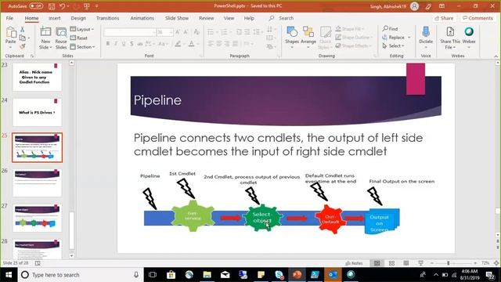This screenshot has width=501, height=282.
Task: Toggle numbered list
Action: [224, 32]
